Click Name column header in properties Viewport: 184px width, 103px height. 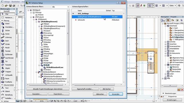(x=80, y=11)
